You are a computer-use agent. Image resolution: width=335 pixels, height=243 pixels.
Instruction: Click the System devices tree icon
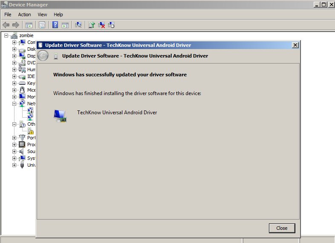[x=22, y=158]
